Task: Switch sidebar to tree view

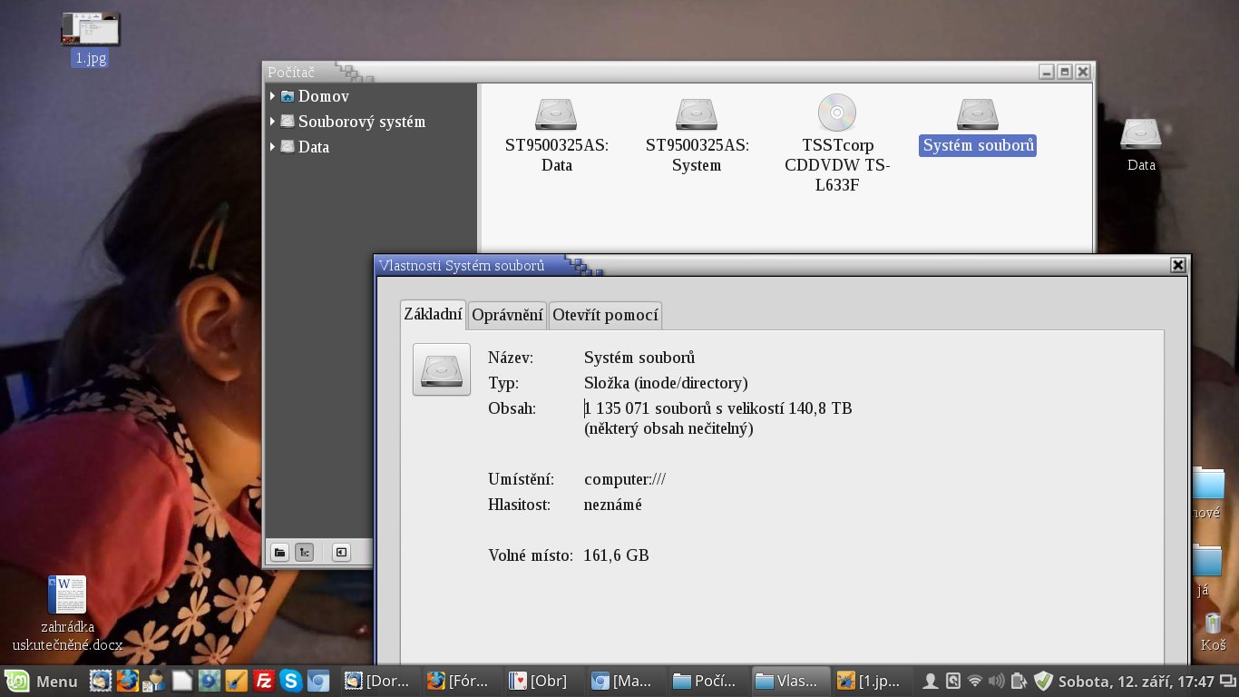Action: click(x=305, y=552)
